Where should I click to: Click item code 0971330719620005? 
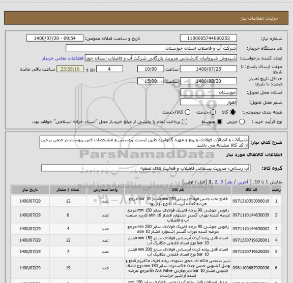pos(251,251)
